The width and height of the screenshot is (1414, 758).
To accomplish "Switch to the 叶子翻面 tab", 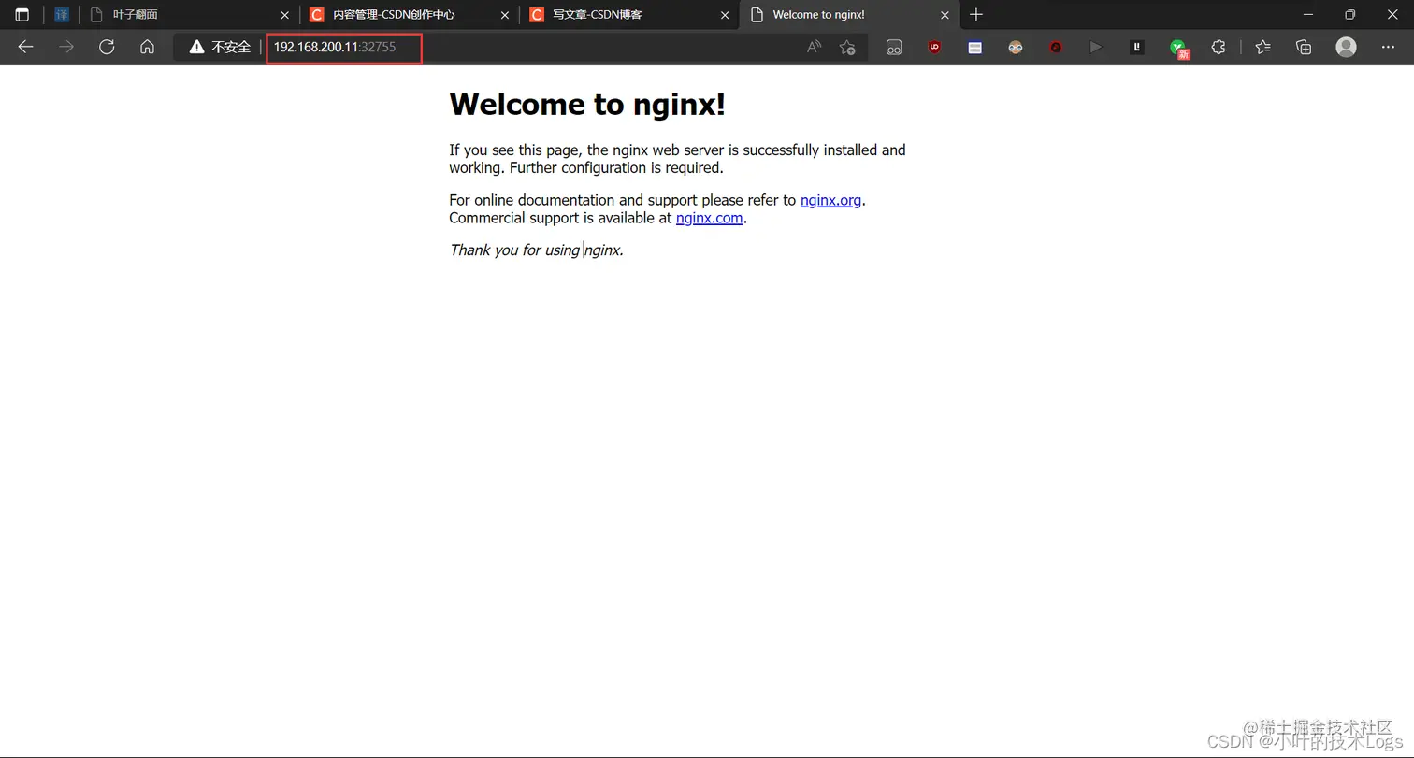I will (x=189, y=15).
